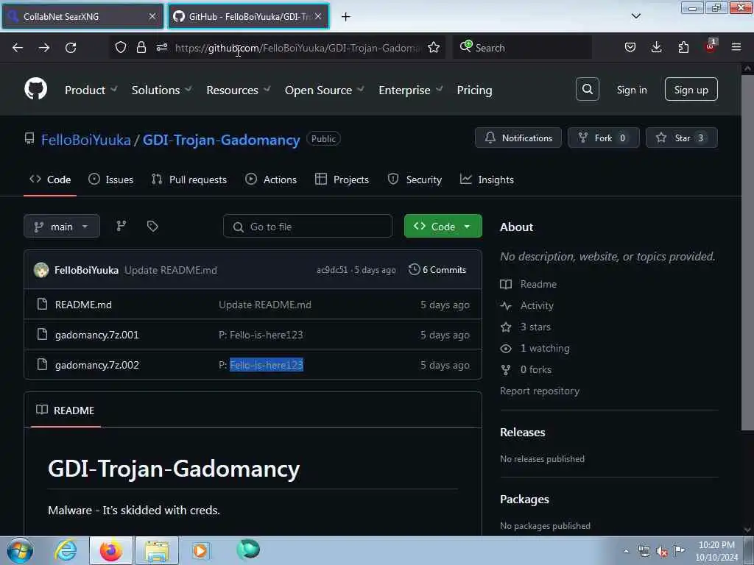This screenshot has width=754, height=565.
Task: Open the green Code dropdown button
Action: coord(443,227)
